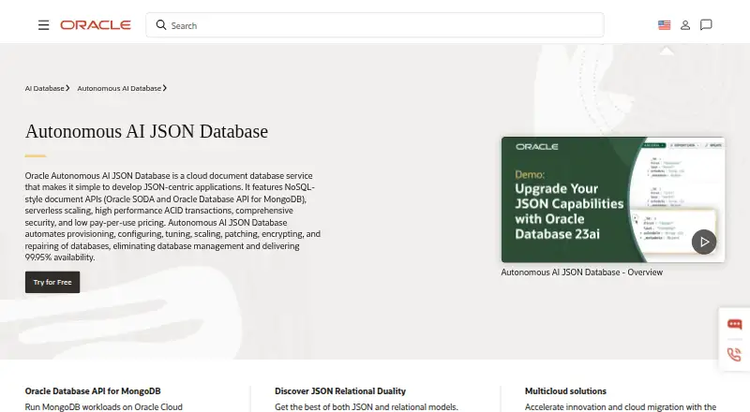The width and height of the screenshot is (750, 412).
Task: Open the US flag country selector
Action: (x=664, y=25)
